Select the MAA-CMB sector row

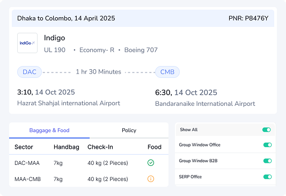click(89, 179)
